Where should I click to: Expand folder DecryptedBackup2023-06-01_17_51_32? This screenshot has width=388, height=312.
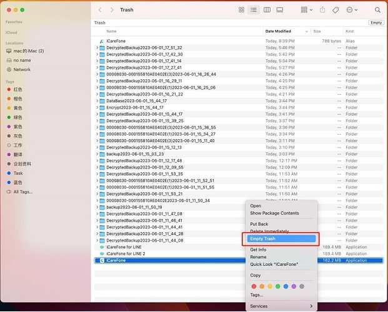tap(97, 47)
